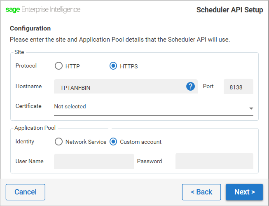Screen dimensions: 269x206
Task: Click the empty User Name field
Action: 94,161
